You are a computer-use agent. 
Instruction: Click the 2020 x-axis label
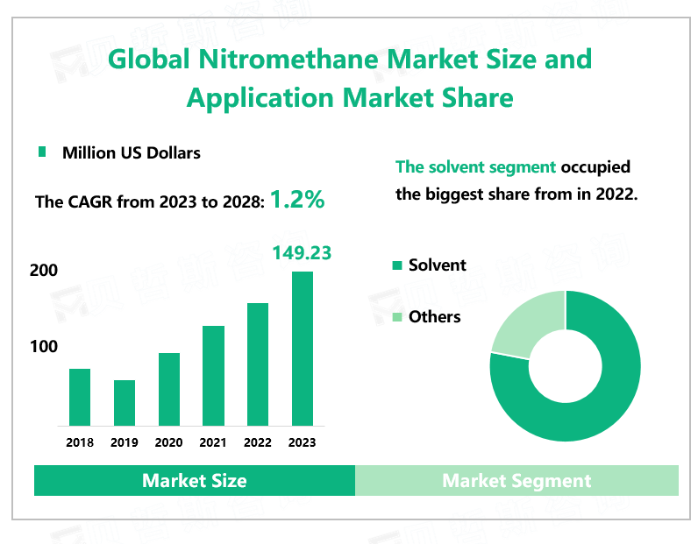(x=168, y=442)
